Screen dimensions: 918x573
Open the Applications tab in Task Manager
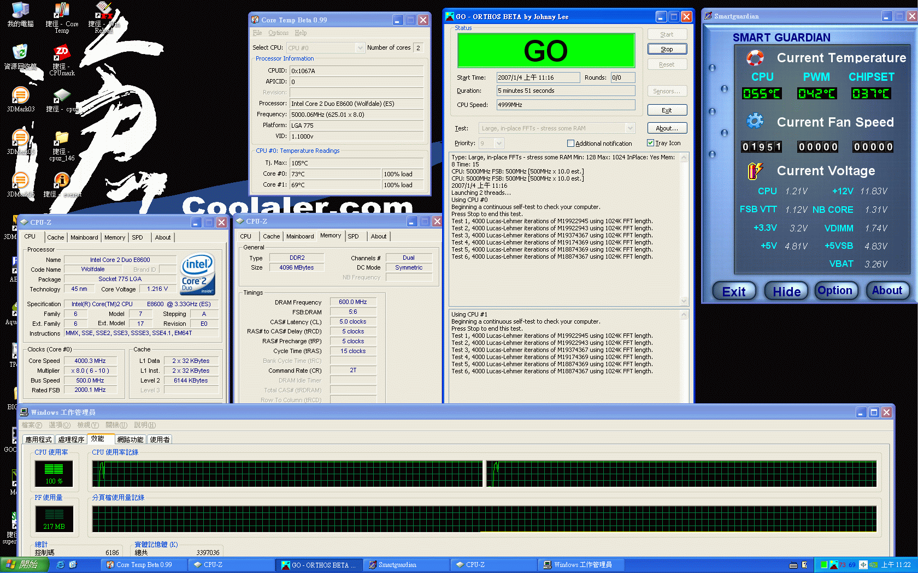pos(38,439)
